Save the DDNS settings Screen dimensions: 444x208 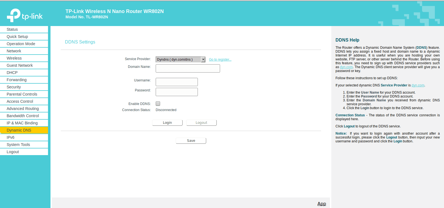tap(191, 141)
